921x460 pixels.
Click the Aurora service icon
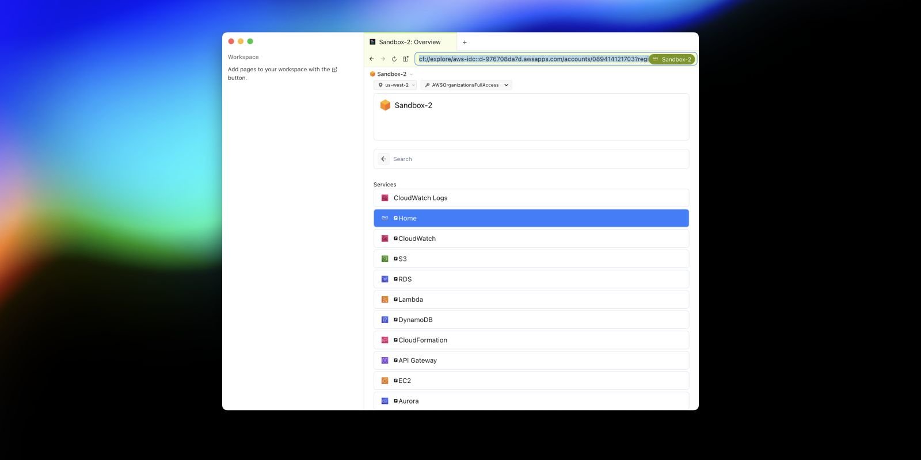385,401
